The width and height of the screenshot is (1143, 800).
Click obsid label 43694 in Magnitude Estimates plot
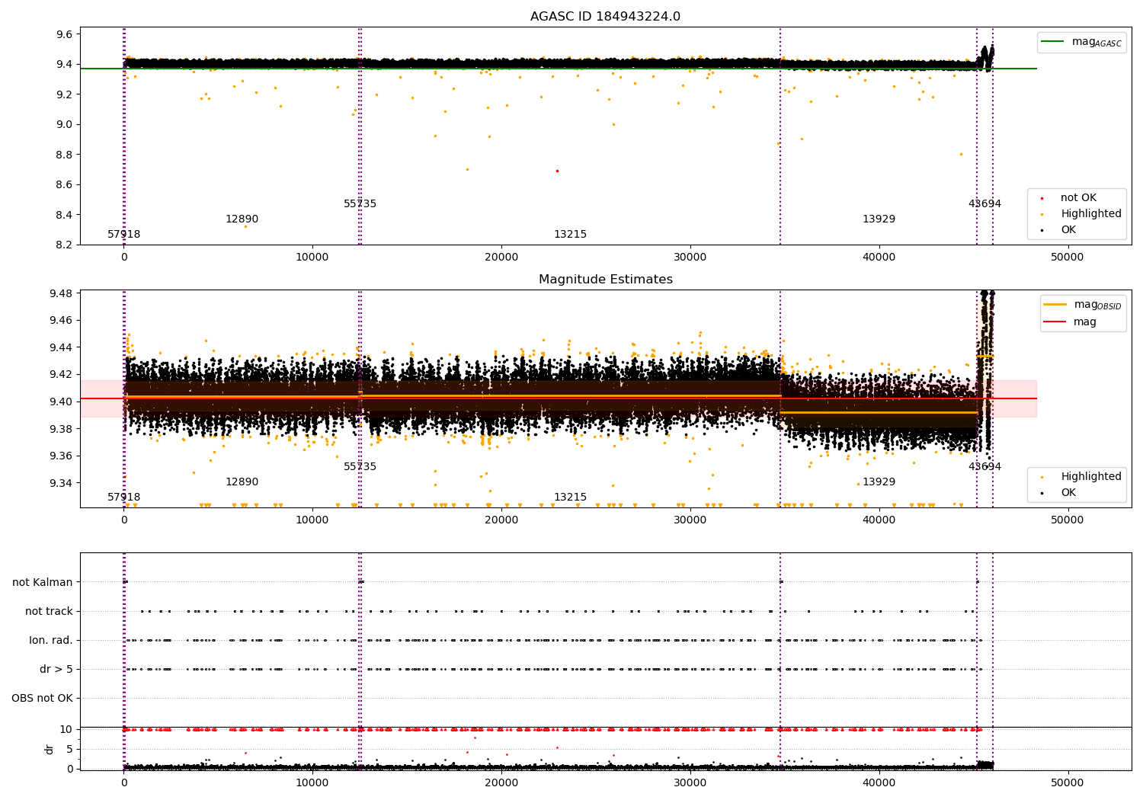coord(985,467)
